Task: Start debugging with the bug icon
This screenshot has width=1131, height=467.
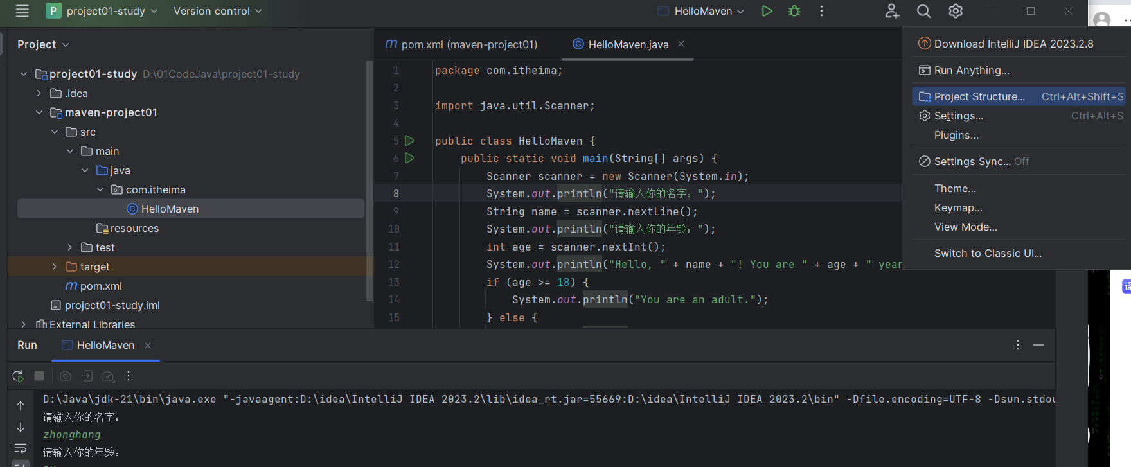Action: (x=794, y=11)
